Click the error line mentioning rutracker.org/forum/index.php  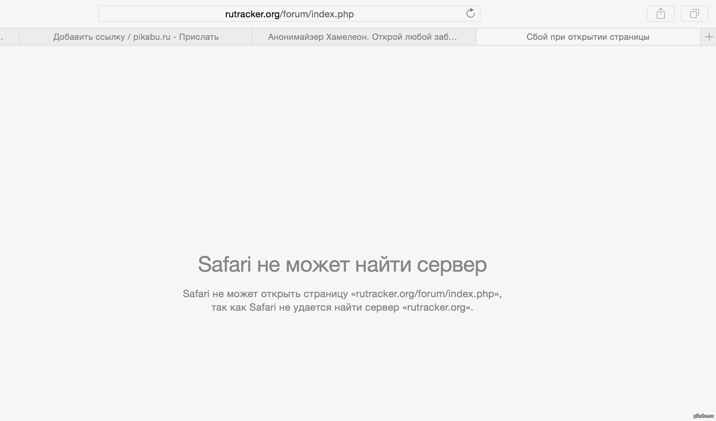342,293
